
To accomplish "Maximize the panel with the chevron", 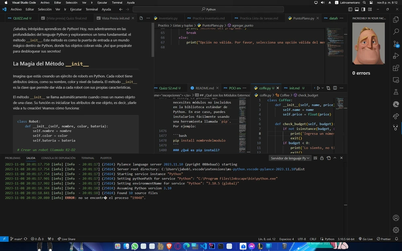I will [x=334, y=158].
